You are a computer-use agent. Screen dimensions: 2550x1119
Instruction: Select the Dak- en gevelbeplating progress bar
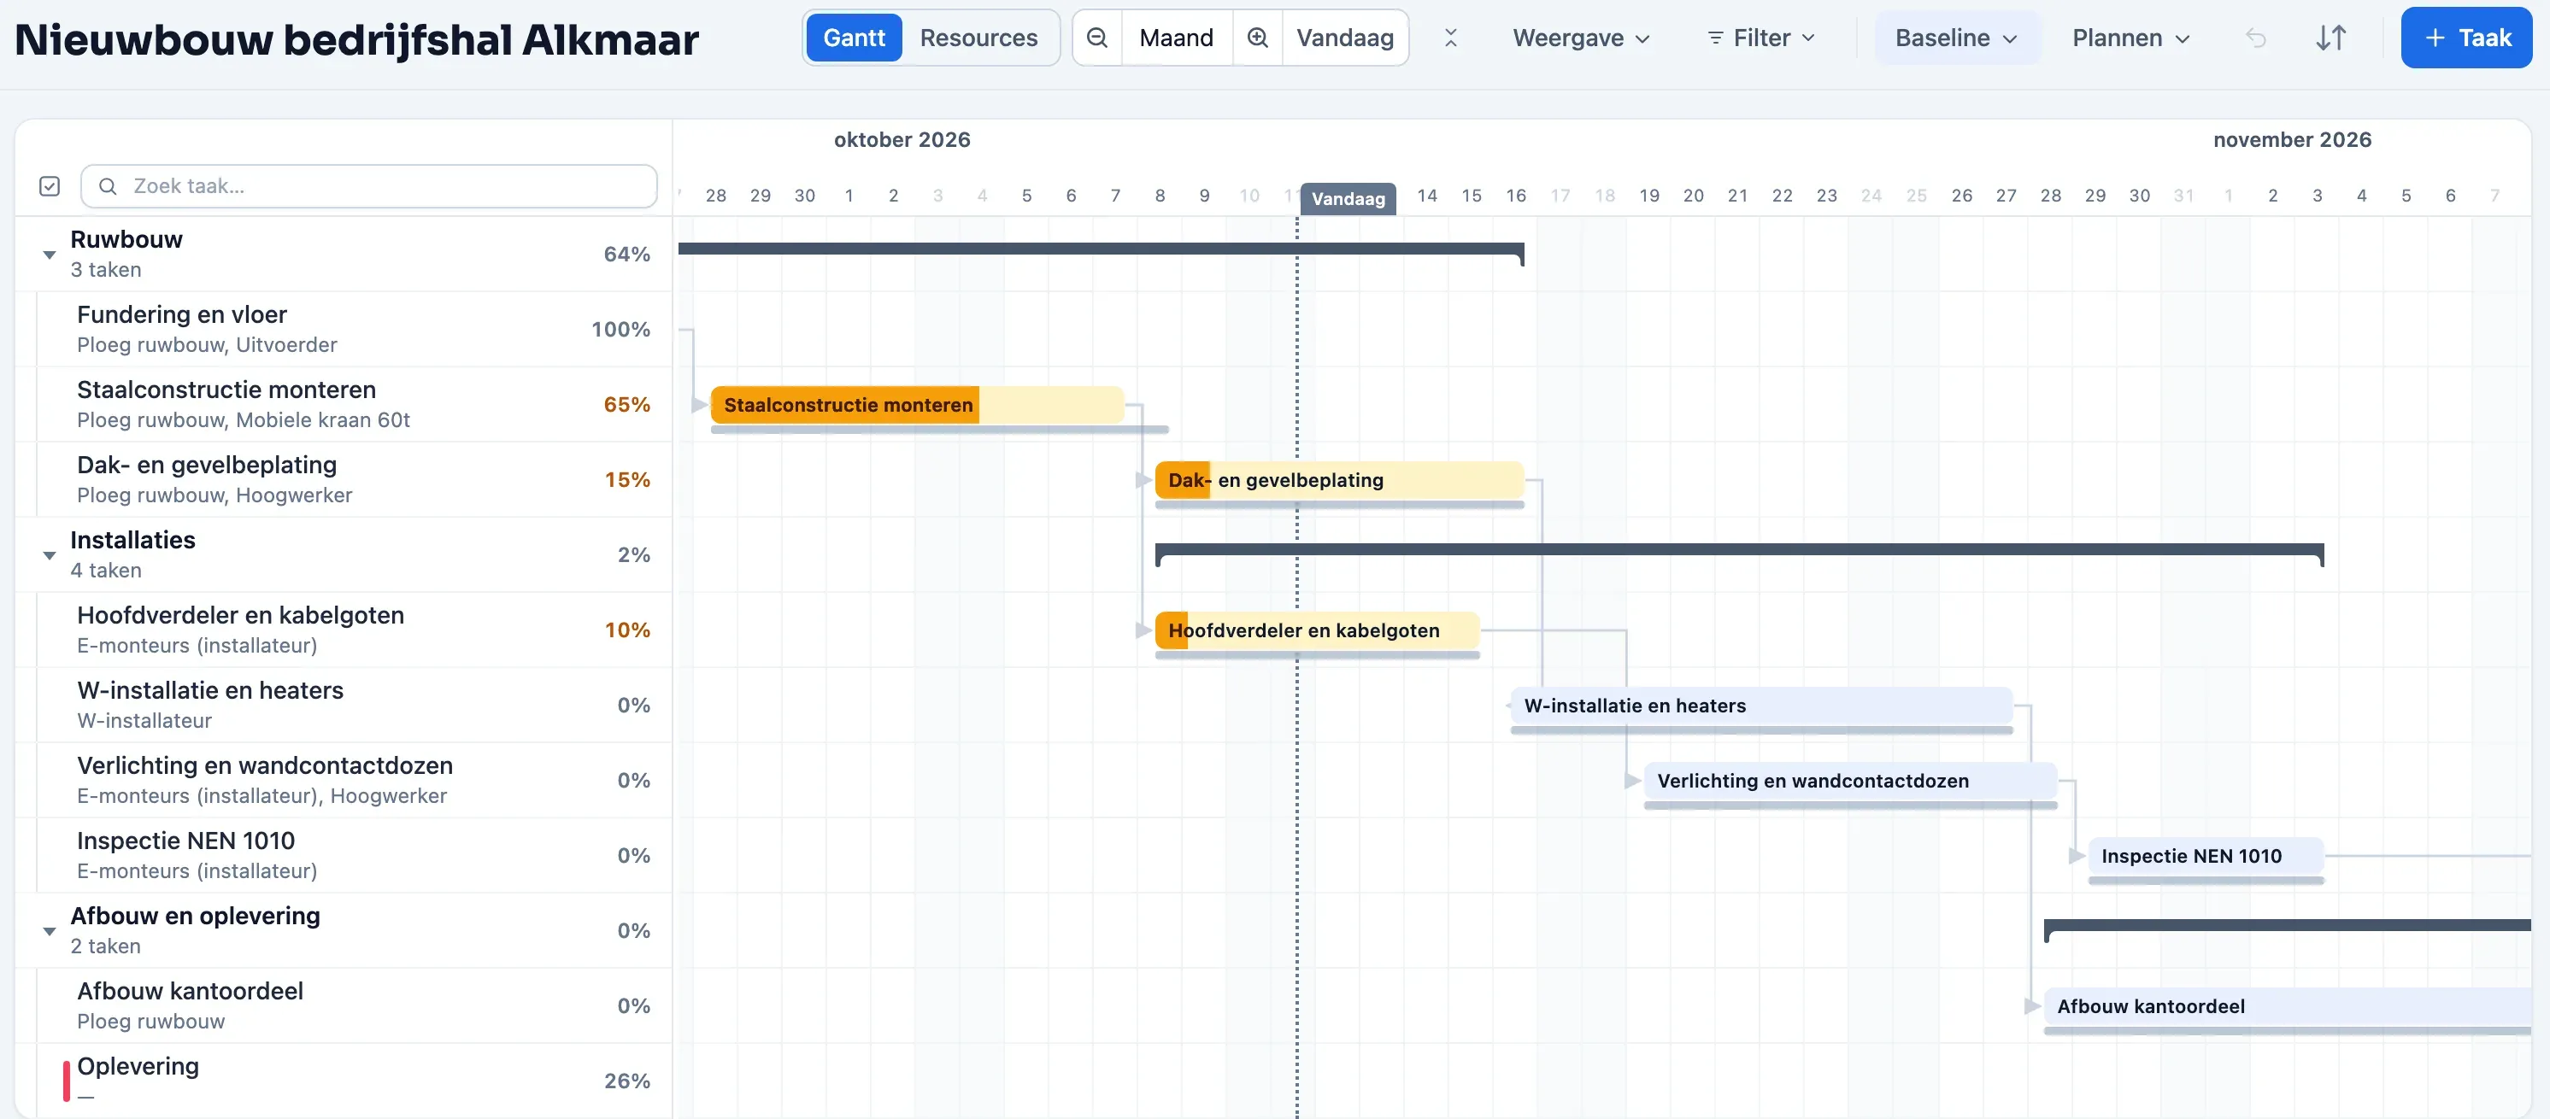(1339, 480)
